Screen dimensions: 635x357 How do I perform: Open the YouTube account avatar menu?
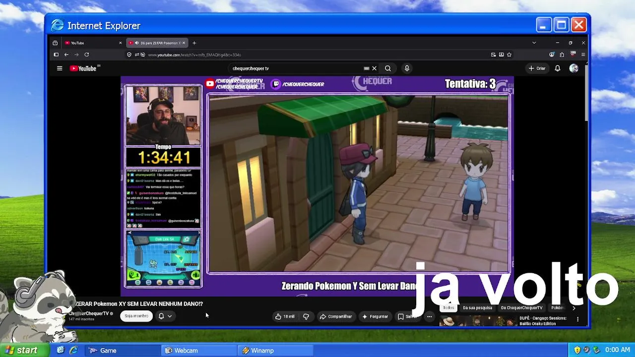573,68
